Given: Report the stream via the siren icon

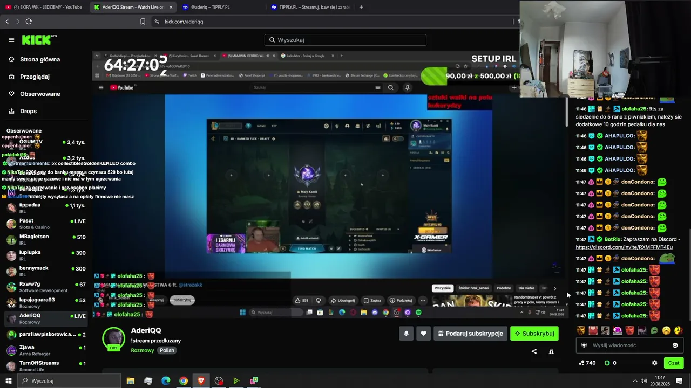Looking at the screenshot, I should coord(551,351).
